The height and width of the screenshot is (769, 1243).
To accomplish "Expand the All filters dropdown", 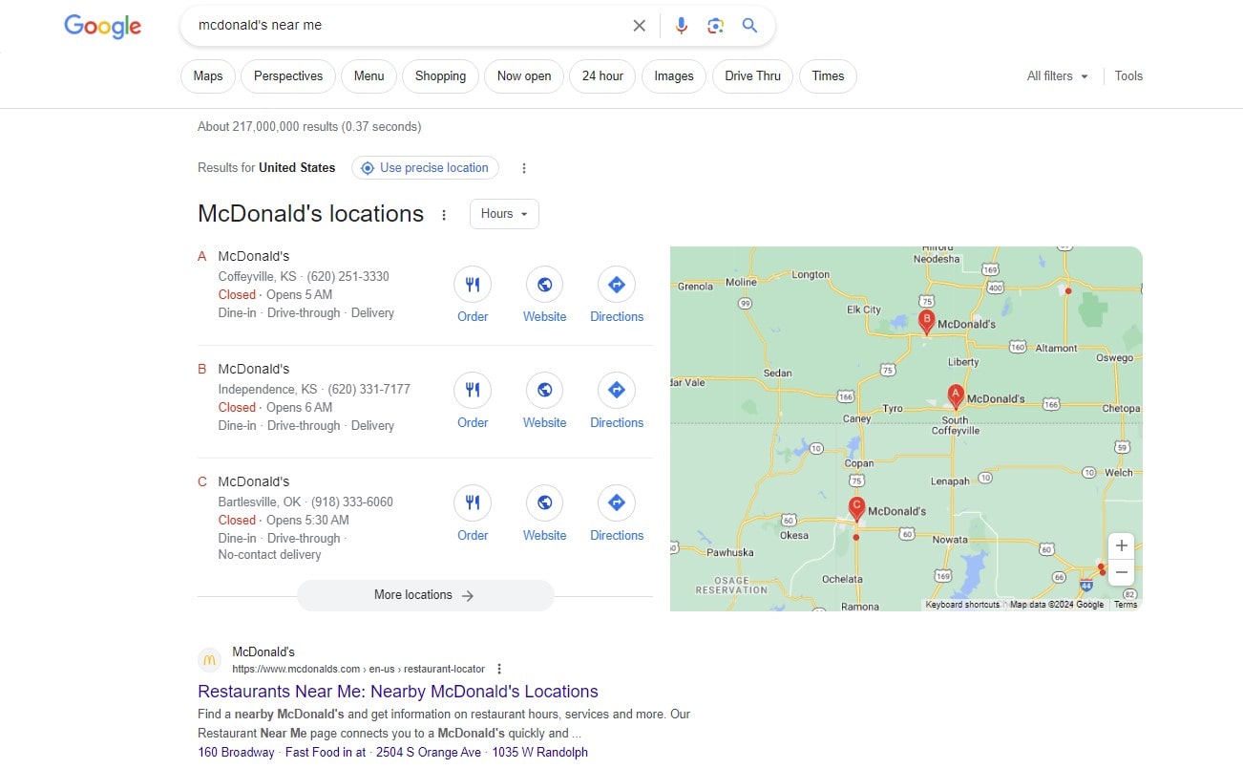I will [x=1058, y=76].
